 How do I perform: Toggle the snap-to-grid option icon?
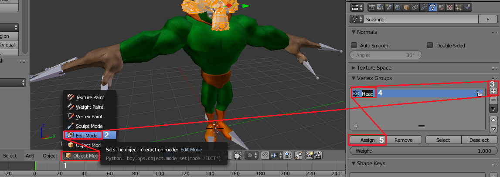point(288,155)
